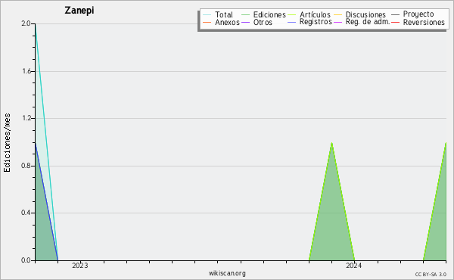Click the '0.4' y-axis value
The width and height of the screenshot is (454, 280).
point(26,213)
